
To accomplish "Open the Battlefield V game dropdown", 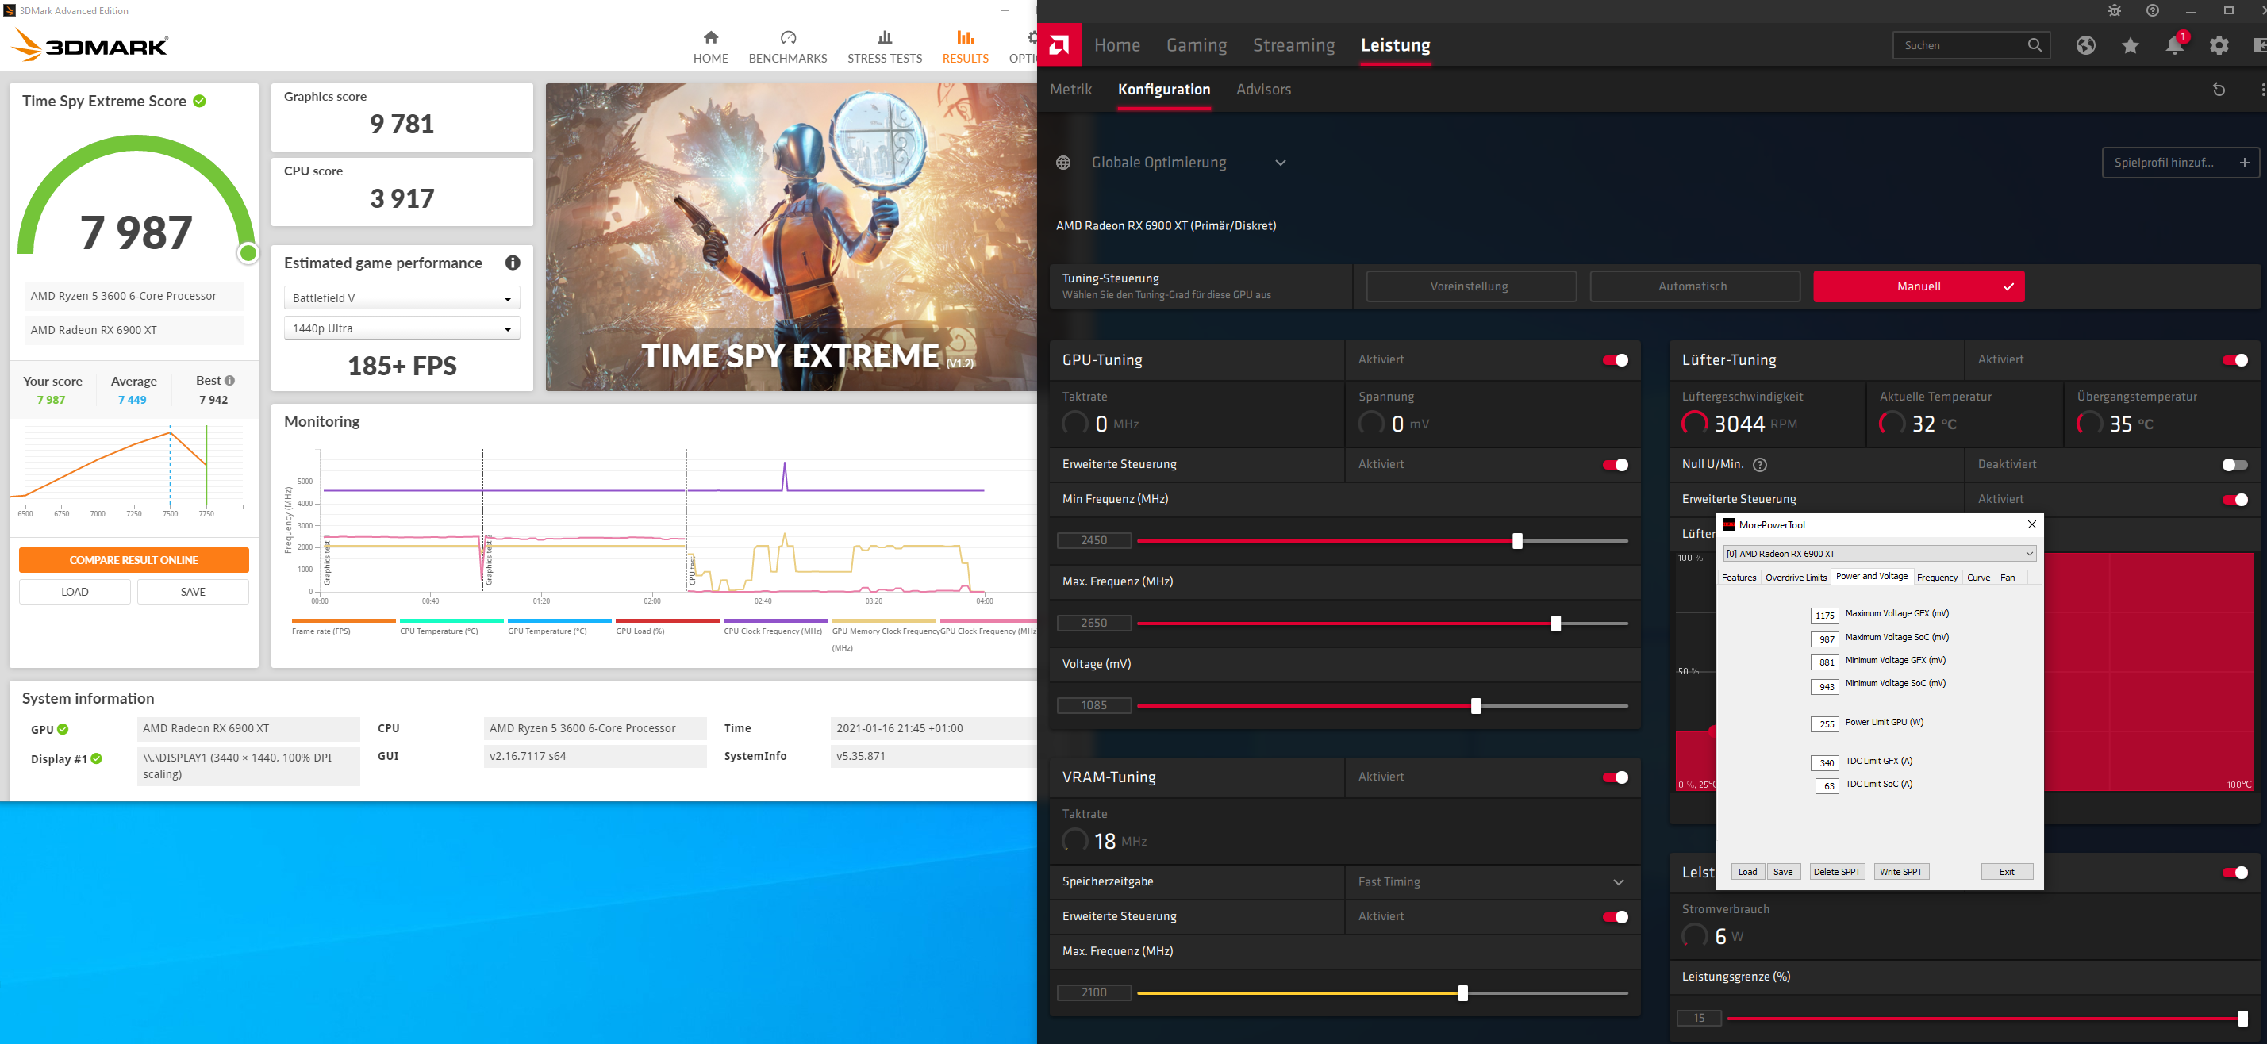I will [402, 298].
